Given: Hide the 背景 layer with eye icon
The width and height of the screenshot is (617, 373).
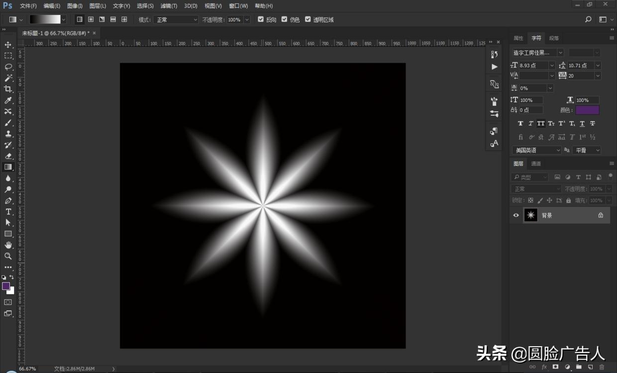Looking at the screenshot, I should [x=516, y=215].
